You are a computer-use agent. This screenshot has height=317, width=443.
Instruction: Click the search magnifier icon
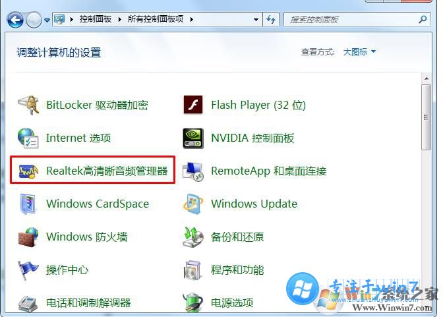(423, 20)
